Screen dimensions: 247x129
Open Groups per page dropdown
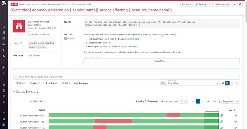click(183, 101)
